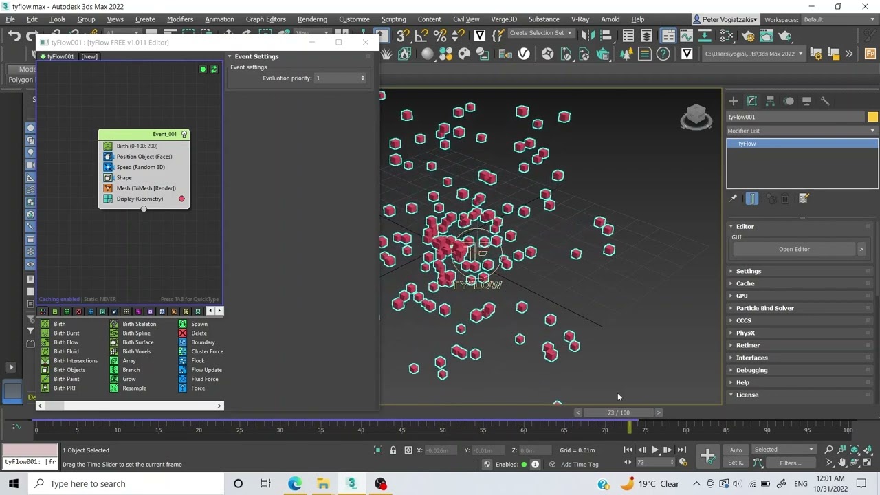Switch to the Motion panel tab
Viewport: 880px width, 495px height.
pyautogui.click(x=789, y=101)
